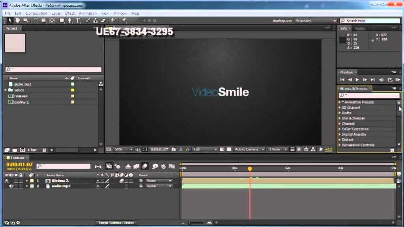Expand Animation Presets category
Screen dimensions: 404x227
(x=340, y=102)
